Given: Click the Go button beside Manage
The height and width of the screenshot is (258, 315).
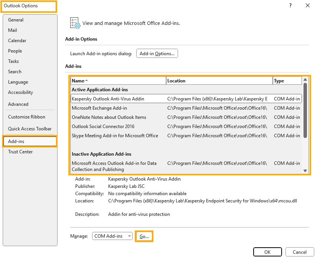Looking at the screenshot, I should tap(144, 236).
